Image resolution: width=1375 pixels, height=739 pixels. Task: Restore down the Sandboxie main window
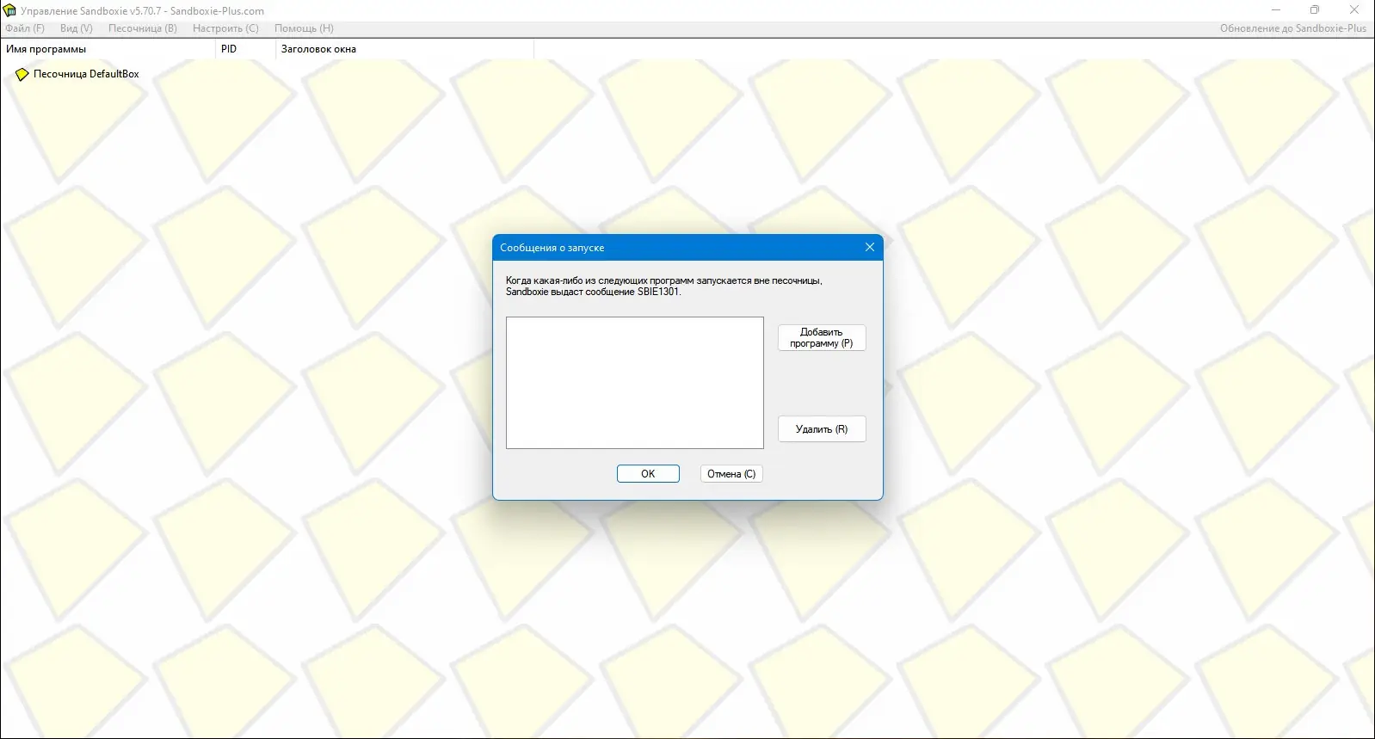(1315, 10)
